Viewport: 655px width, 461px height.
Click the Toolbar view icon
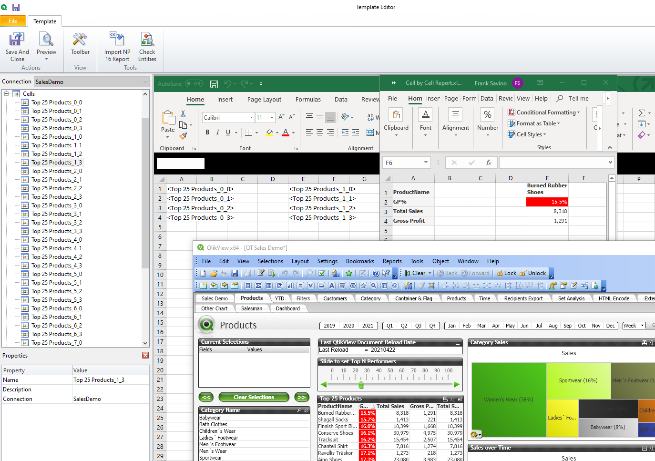[x=80, y=44]
